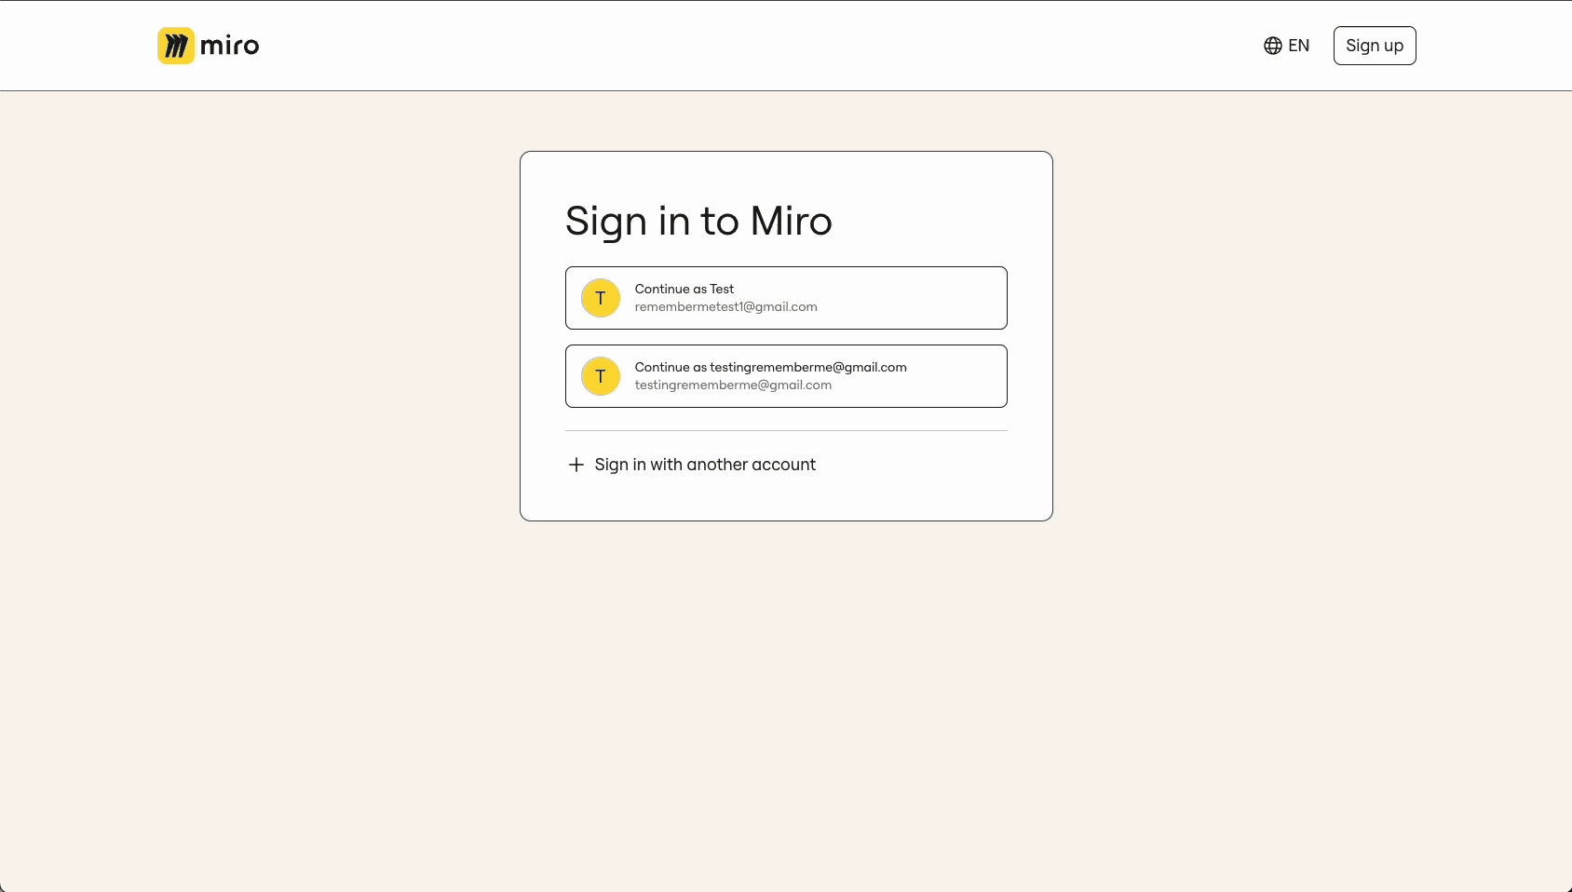Select the Continue as Test label
Viewport: 1572px width, 892px height.
(x=684, y=290)
